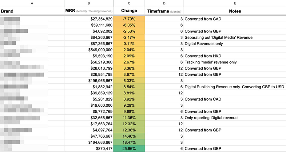Click the -2.17% change cell
The height and width of the screenshot is (152, 286).
(x=129, y=37)
